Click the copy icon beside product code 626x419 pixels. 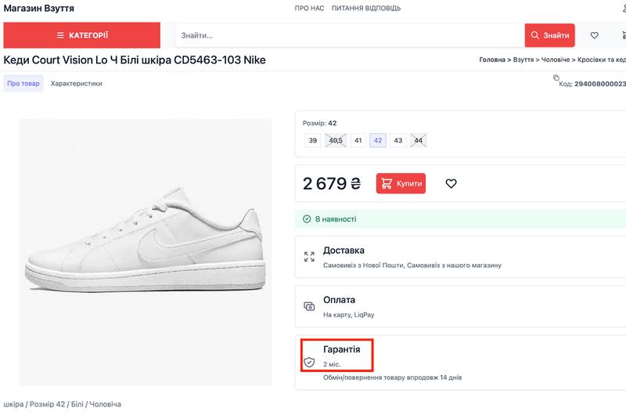[556, 78]
